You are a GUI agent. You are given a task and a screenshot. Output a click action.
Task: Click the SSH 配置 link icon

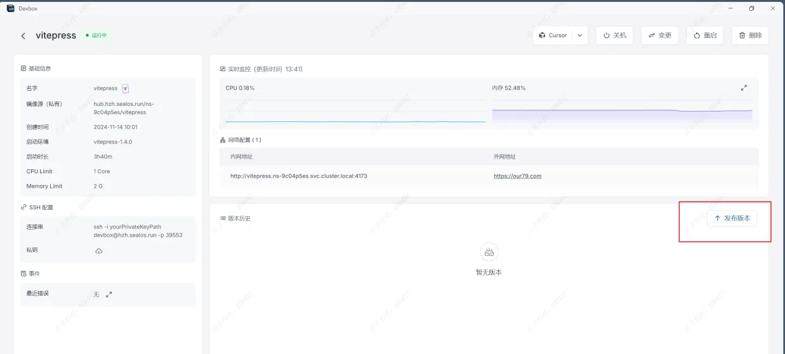(x=23, y=207)
